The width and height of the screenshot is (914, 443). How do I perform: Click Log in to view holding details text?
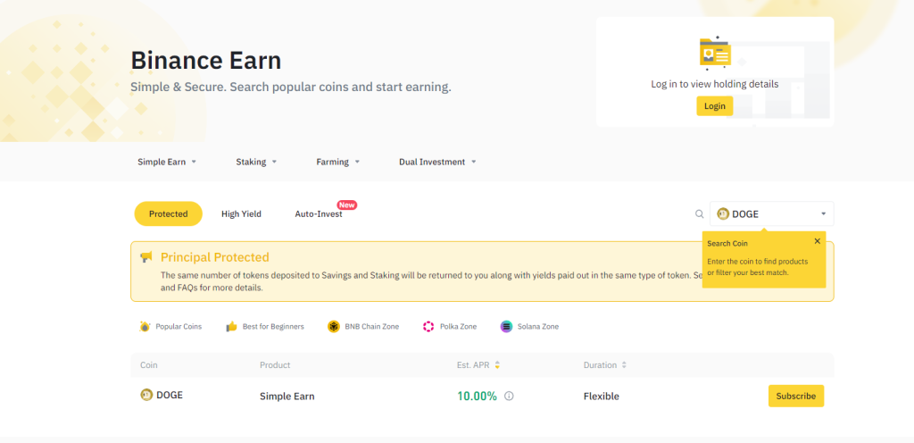tap(715, 84)
